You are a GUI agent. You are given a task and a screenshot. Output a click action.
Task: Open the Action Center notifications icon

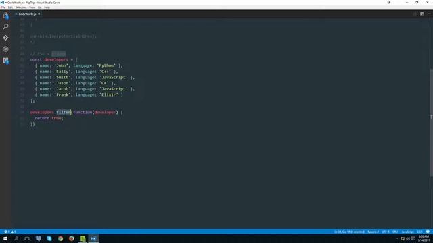pos(413,238)
